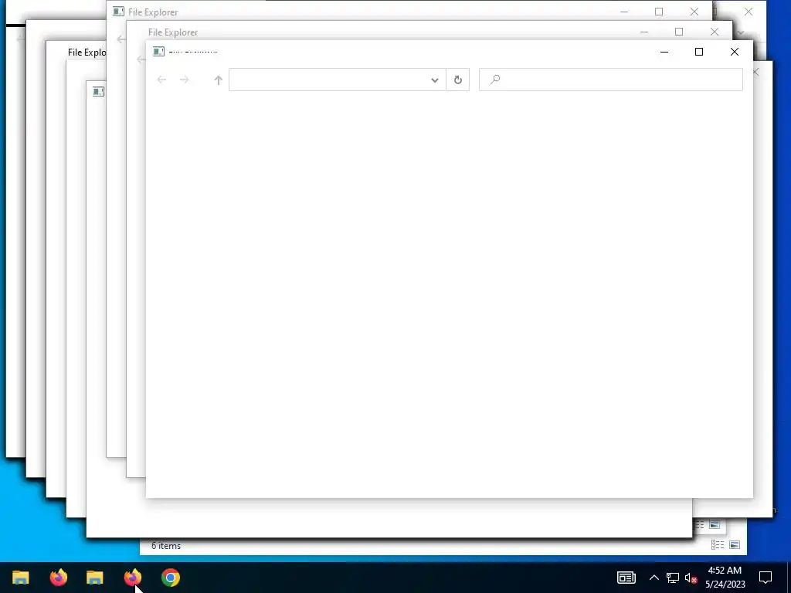The width and height of the screenshot is (791, 593).
Task: Switch to details view beside '6 items' status bar
Action: 718,544
